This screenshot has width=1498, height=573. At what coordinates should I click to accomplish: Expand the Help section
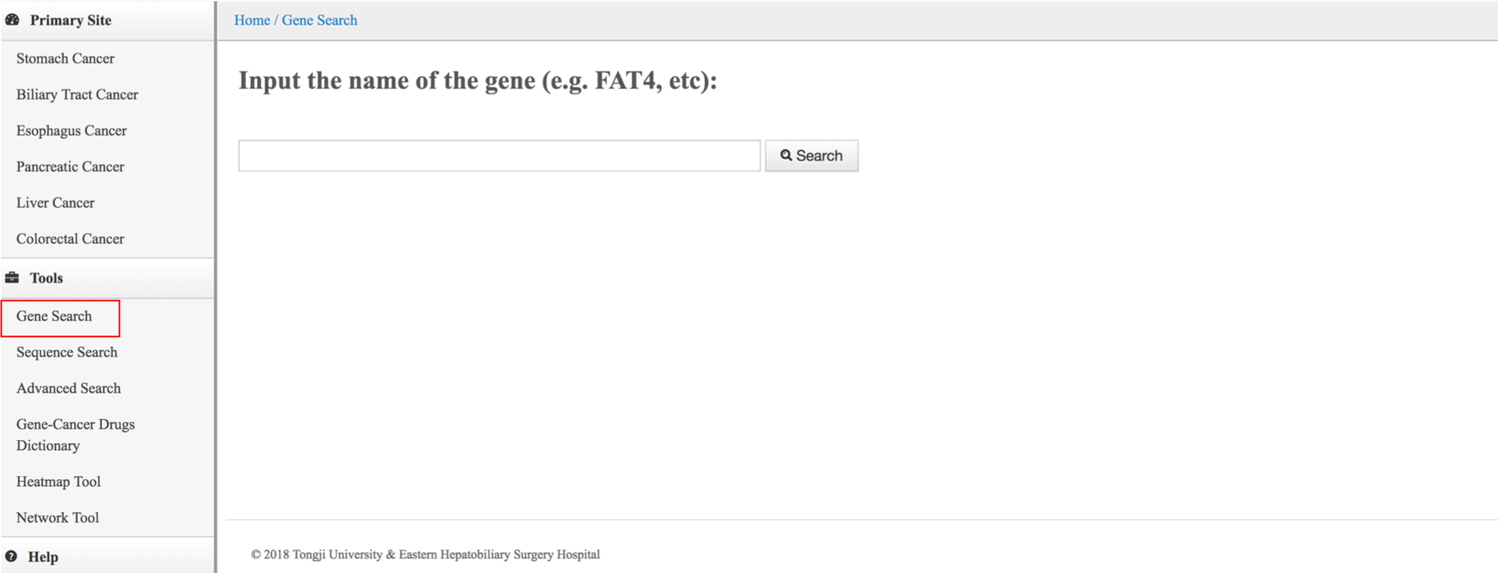(107, 556)
